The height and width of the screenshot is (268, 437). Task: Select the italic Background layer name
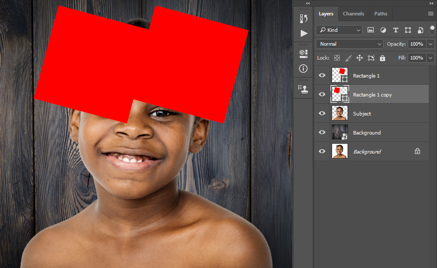pos(367,151)
